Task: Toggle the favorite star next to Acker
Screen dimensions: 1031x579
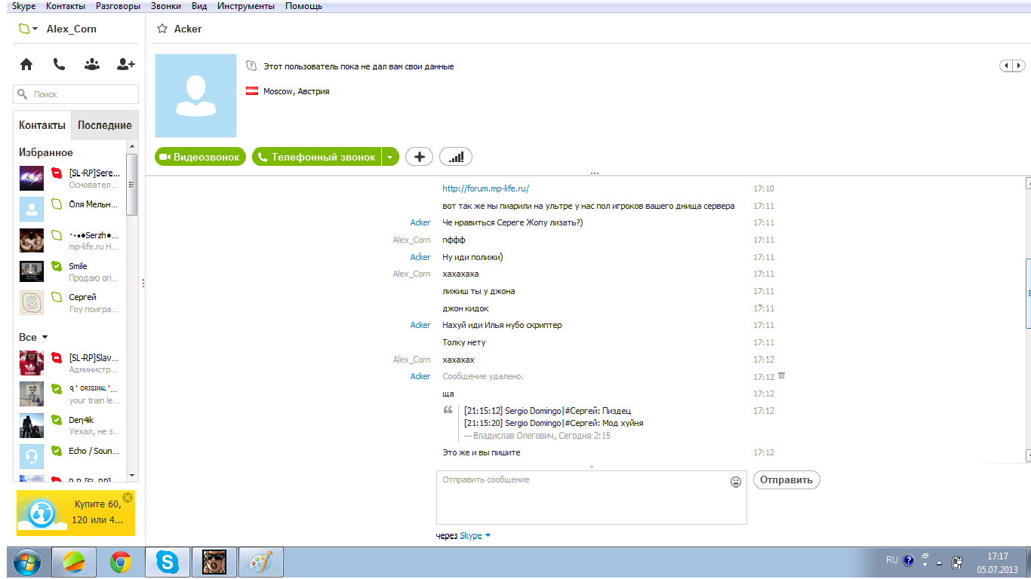Action: coord(162,29)
